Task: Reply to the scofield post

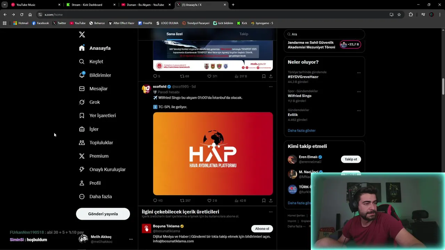Action: pyautogui.click(x=158, y=200)
